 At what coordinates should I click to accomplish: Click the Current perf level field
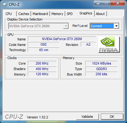coord(102,26)
